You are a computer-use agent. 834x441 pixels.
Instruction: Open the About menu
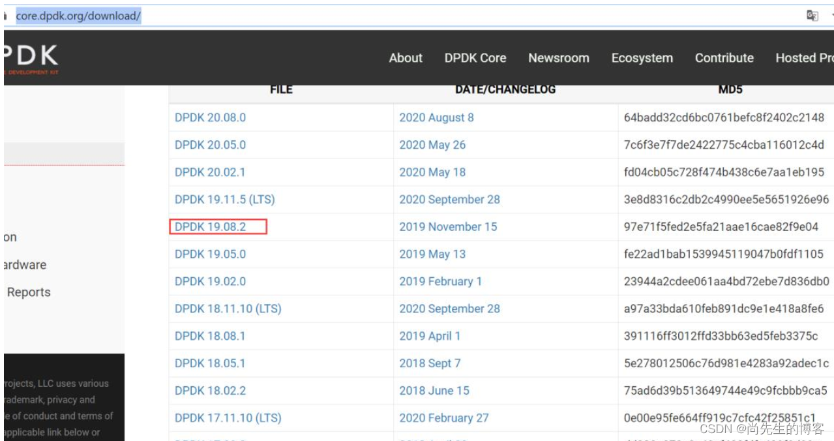click(x=406, y=58)
